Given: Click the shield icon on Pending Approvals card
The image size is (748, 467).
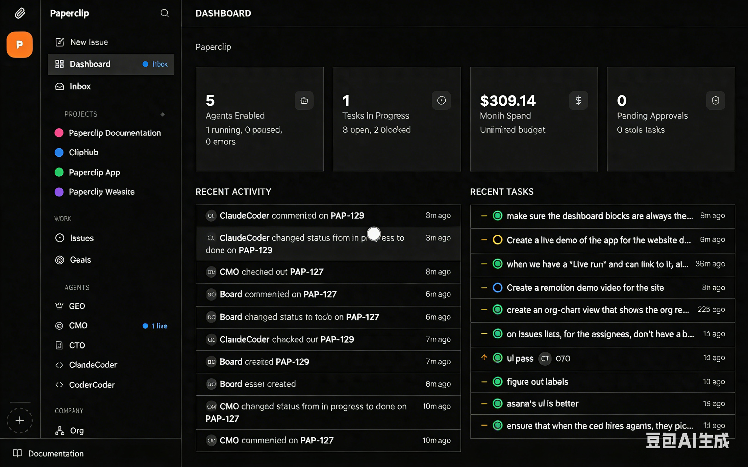Looking at the screenshot, I should point(715,100).
